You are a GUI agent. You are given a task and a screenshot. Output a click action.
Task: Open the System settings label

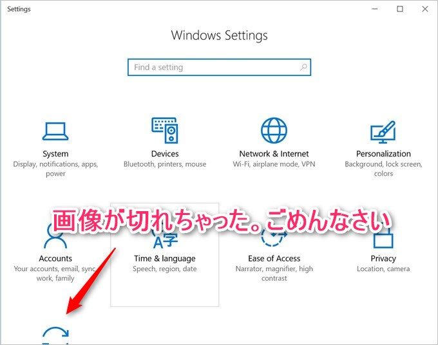pos(55,154)
